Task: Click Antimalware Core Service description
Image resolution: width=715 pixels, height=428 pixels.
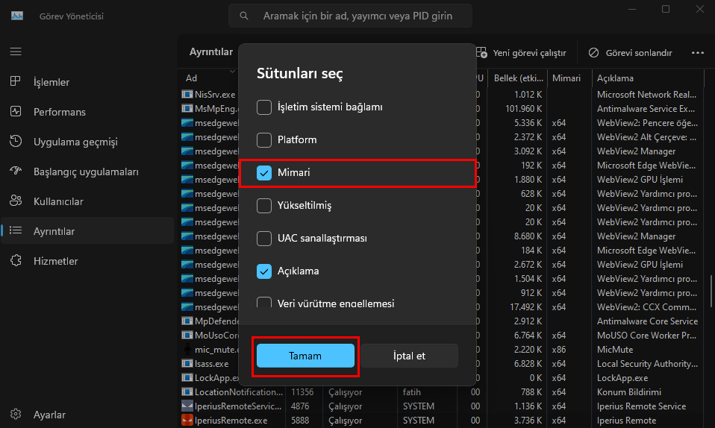Action: [x=647, y=321]
